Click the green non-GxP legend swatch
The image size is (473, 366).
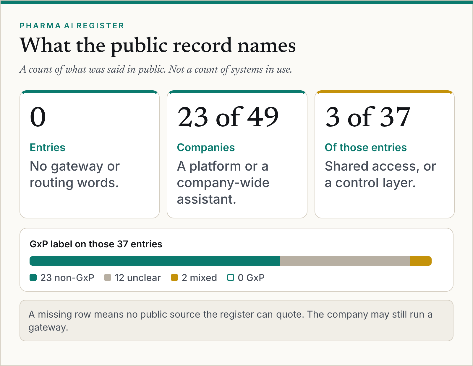[33, 277]
